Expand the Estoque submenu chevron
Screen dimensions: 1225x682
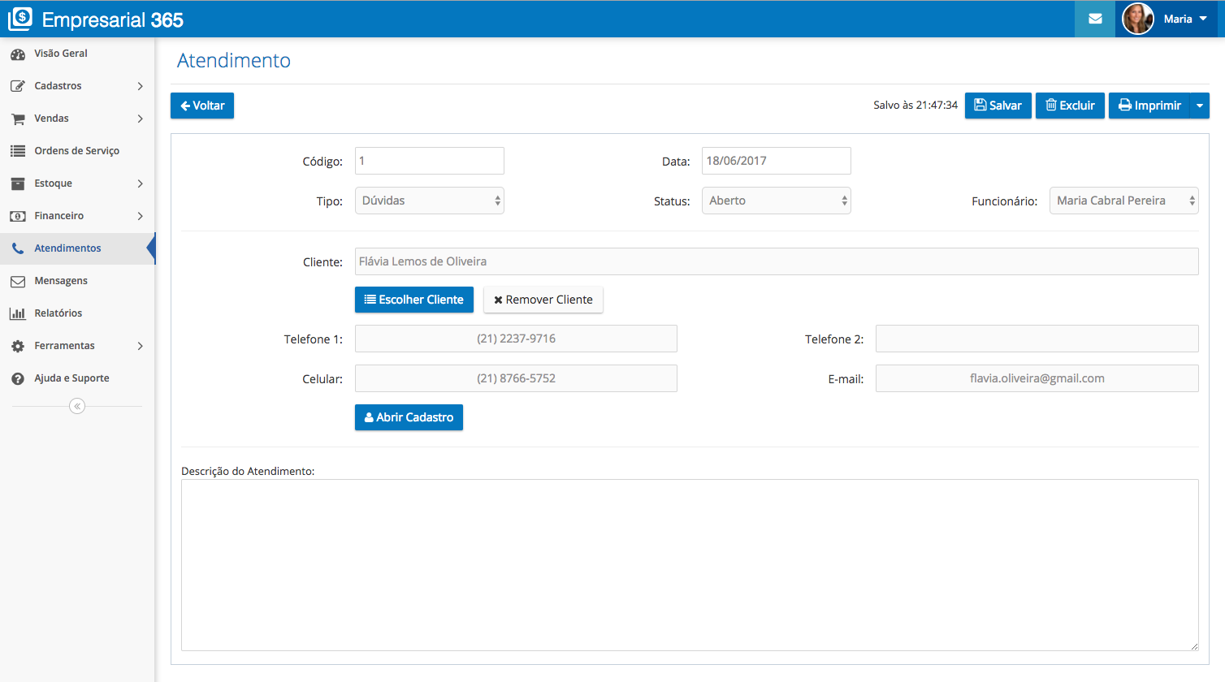point(140,183)
